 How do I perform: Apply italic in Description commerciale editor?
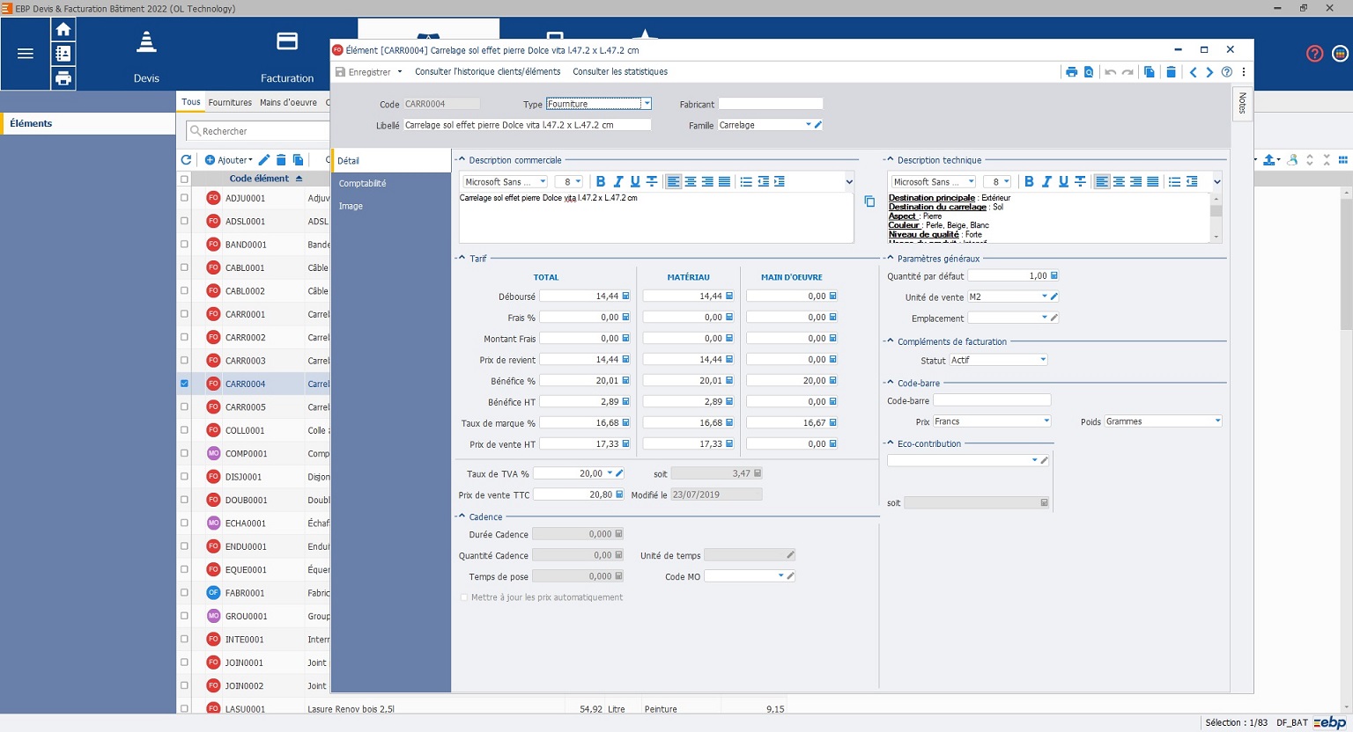tap(618, 181)
